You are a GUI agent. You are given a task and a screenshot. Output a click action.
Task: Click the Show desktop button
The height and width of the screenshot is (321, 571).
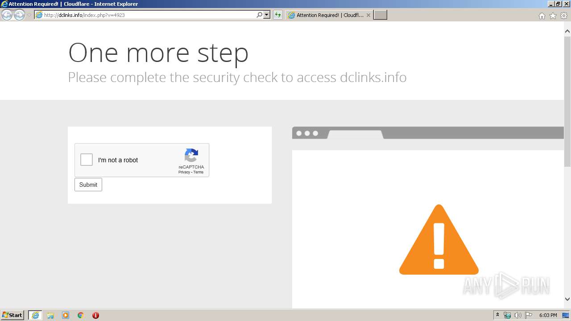point(566,315)
